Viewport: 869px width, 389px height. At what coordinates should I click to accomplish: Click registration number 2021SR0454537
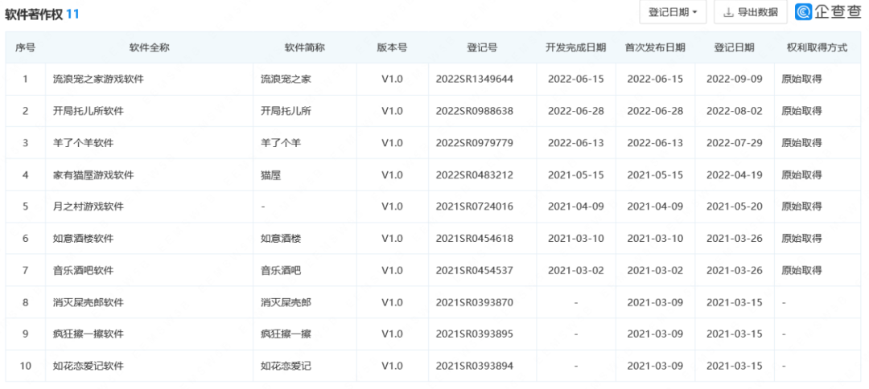[475, 271]
